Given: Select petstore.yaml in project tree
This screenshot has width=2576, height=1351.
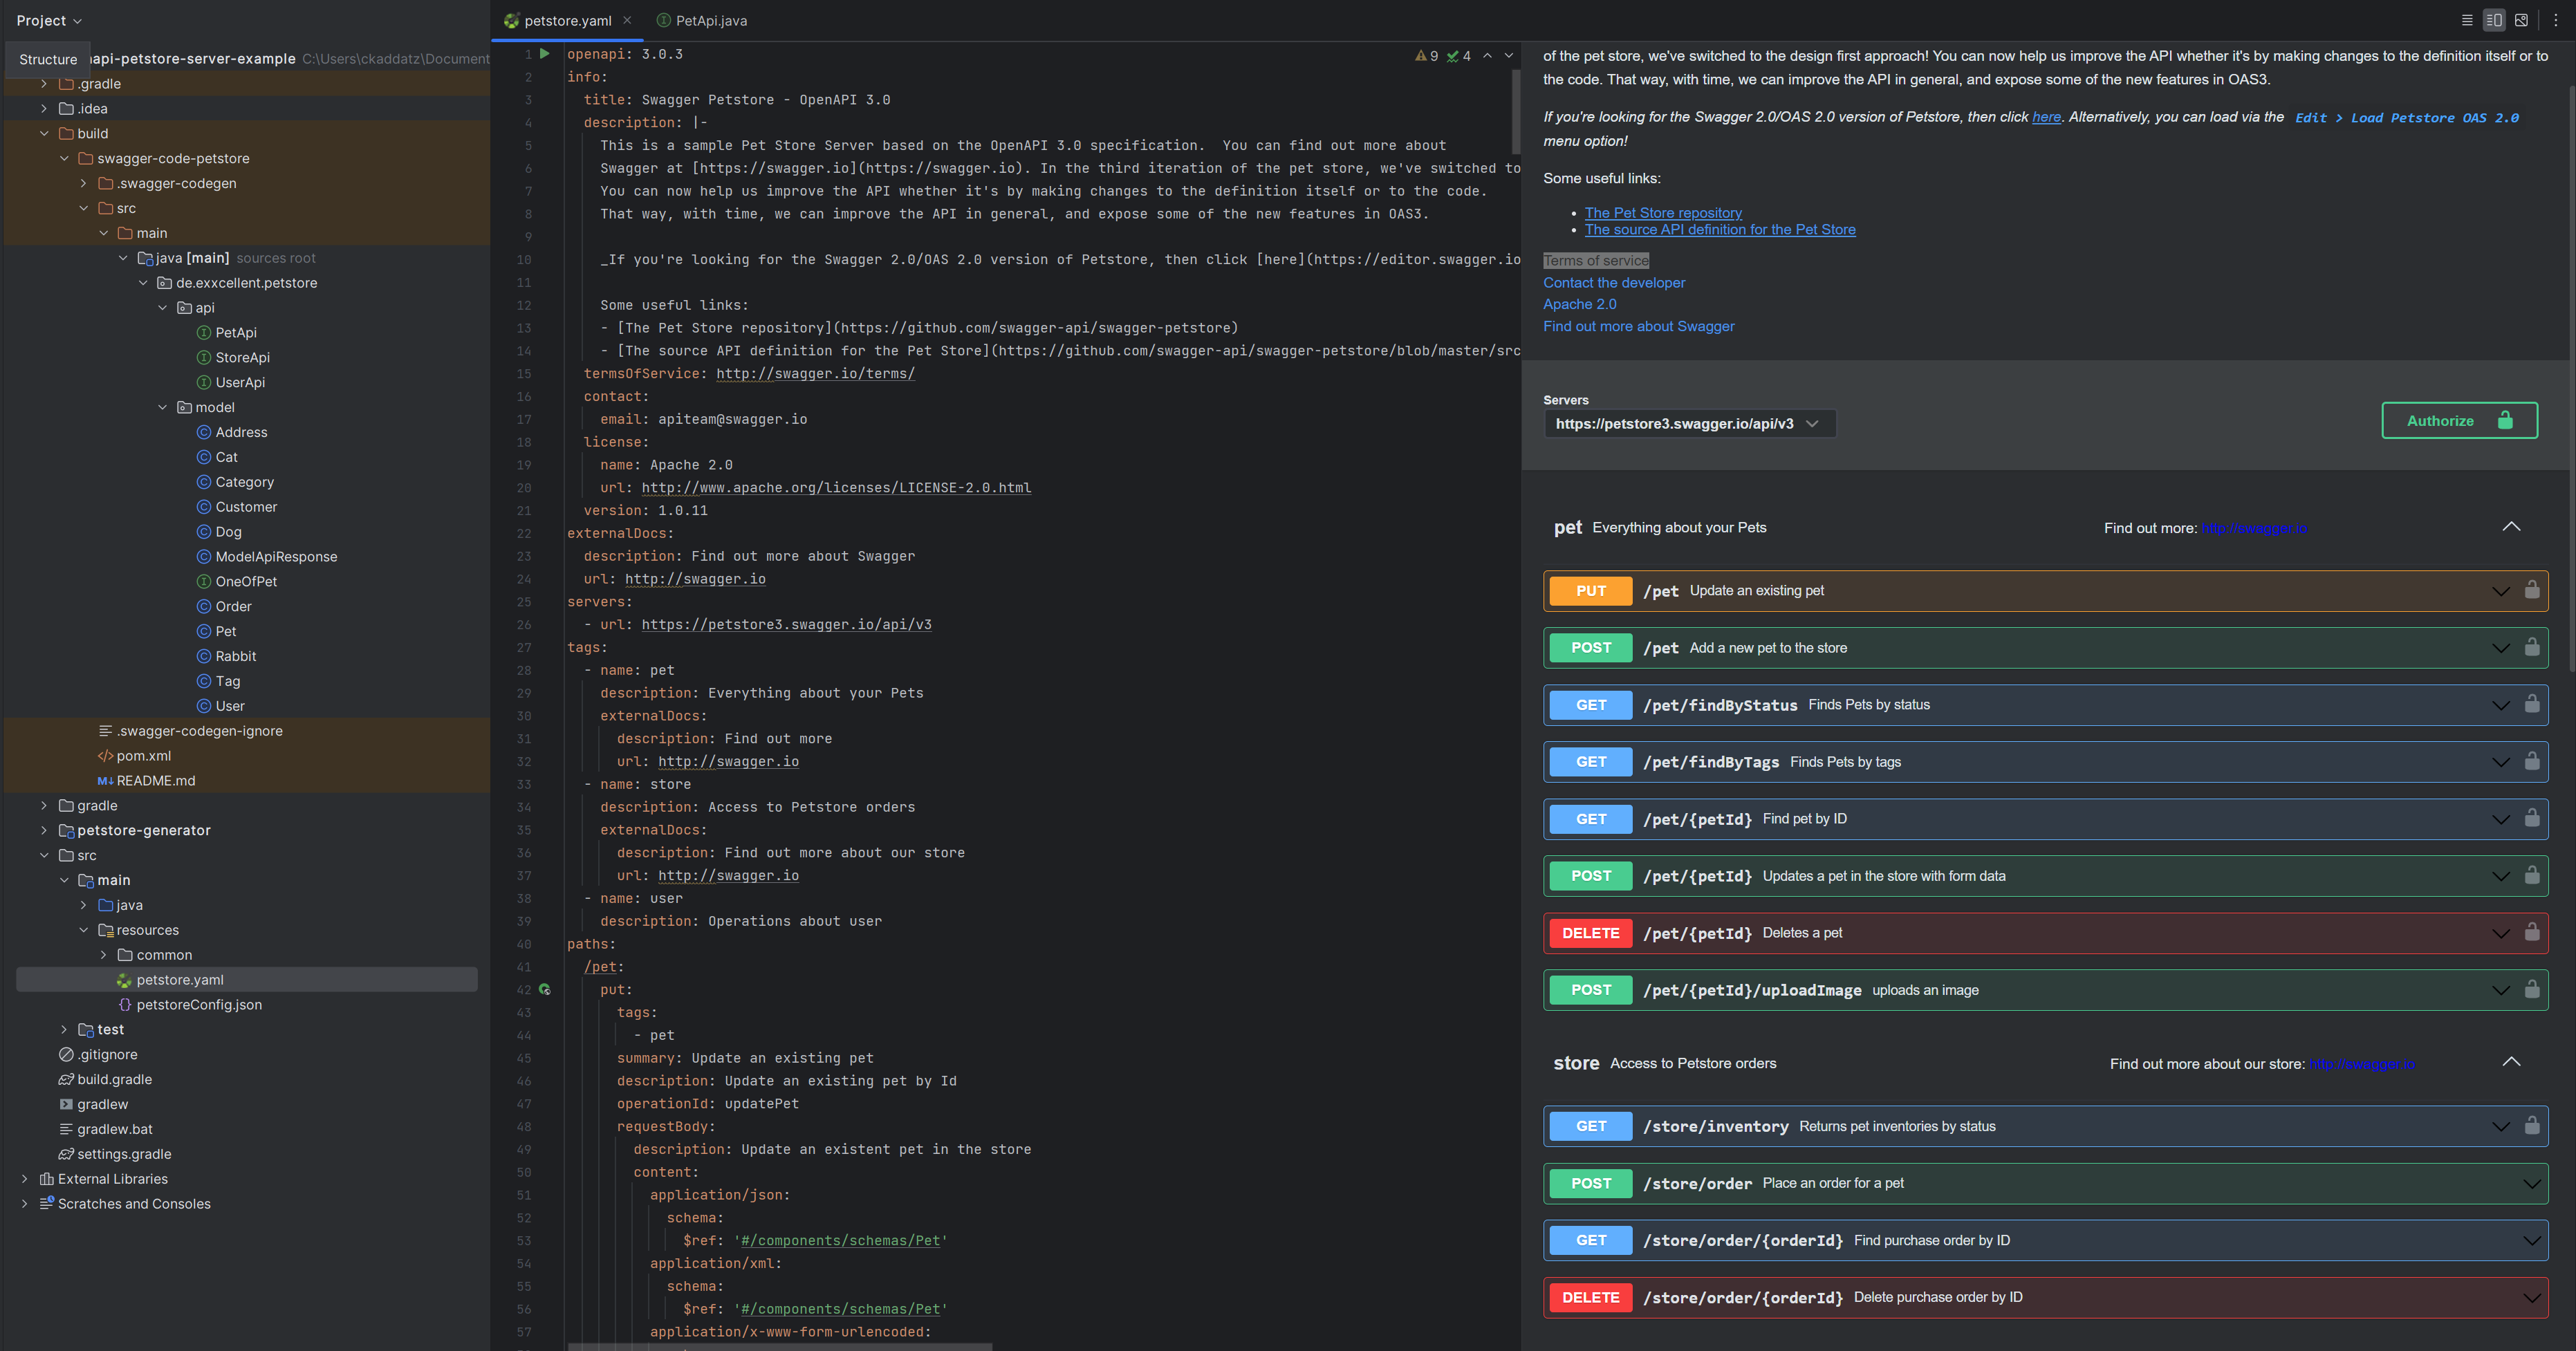Looking at the screenshot, I should pyautogui.click(x=179, y=980).
